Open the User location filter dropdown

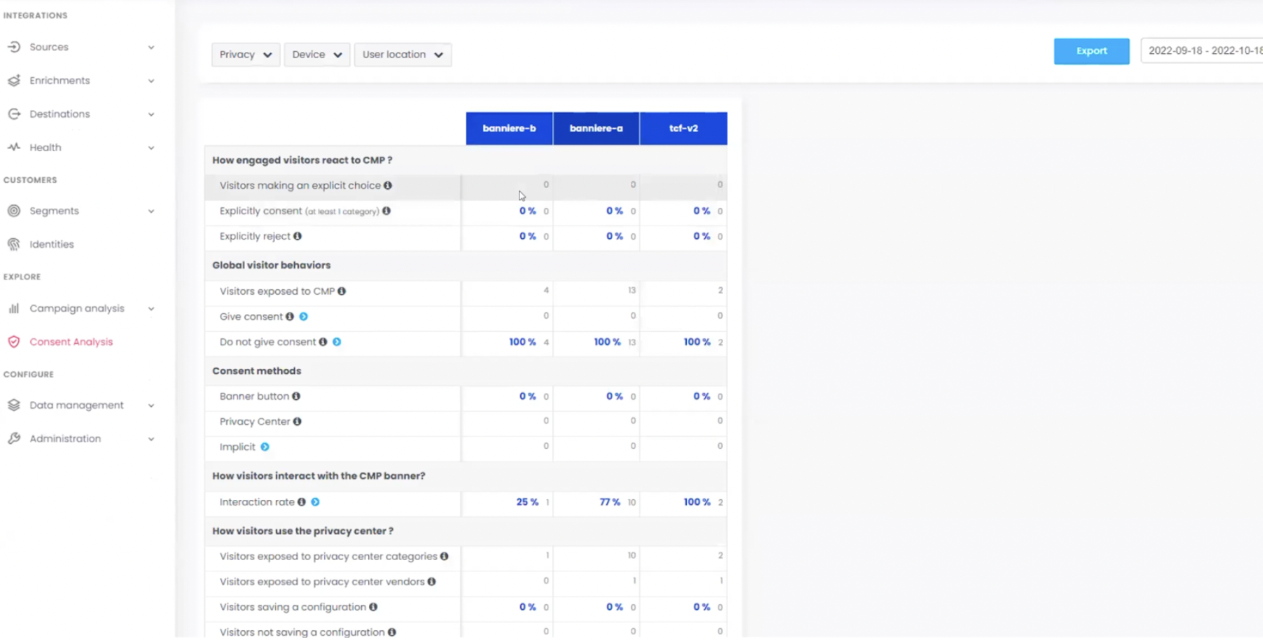click(x=403, y=55)
